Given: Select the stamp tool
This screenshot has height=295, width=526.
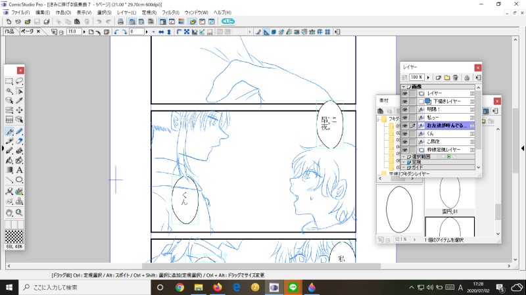Looking at the screenshot, I should point(19,201).
